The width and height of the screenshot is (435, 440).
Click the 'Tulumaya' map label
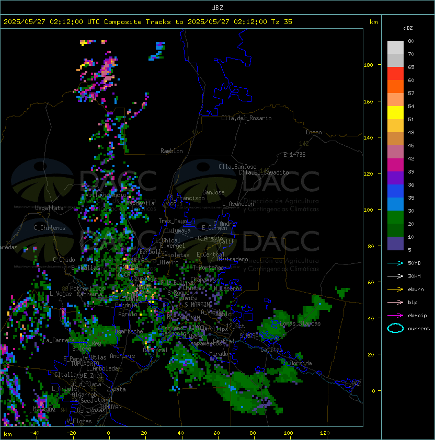tap(178, 230)
